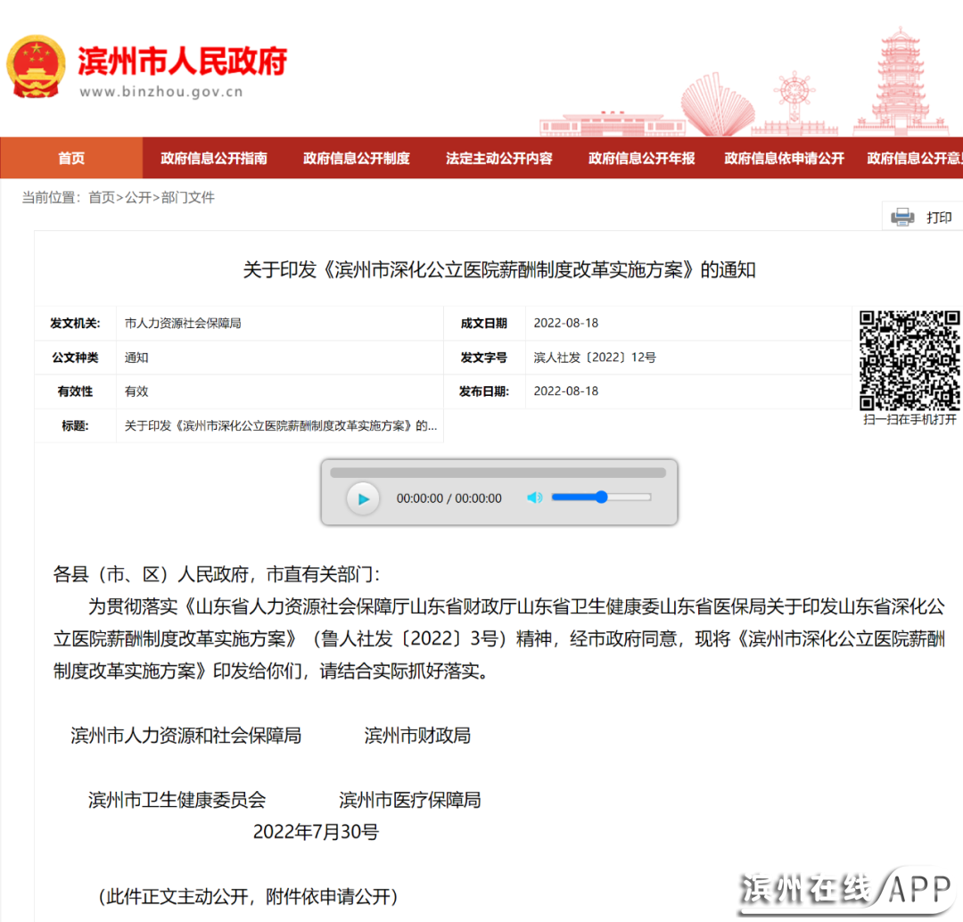
Task: Click the 滨州市人民政府 site title
Action: 183,61
